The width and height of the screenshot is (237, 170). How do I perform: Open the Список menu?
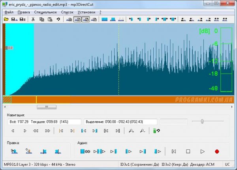67,12
